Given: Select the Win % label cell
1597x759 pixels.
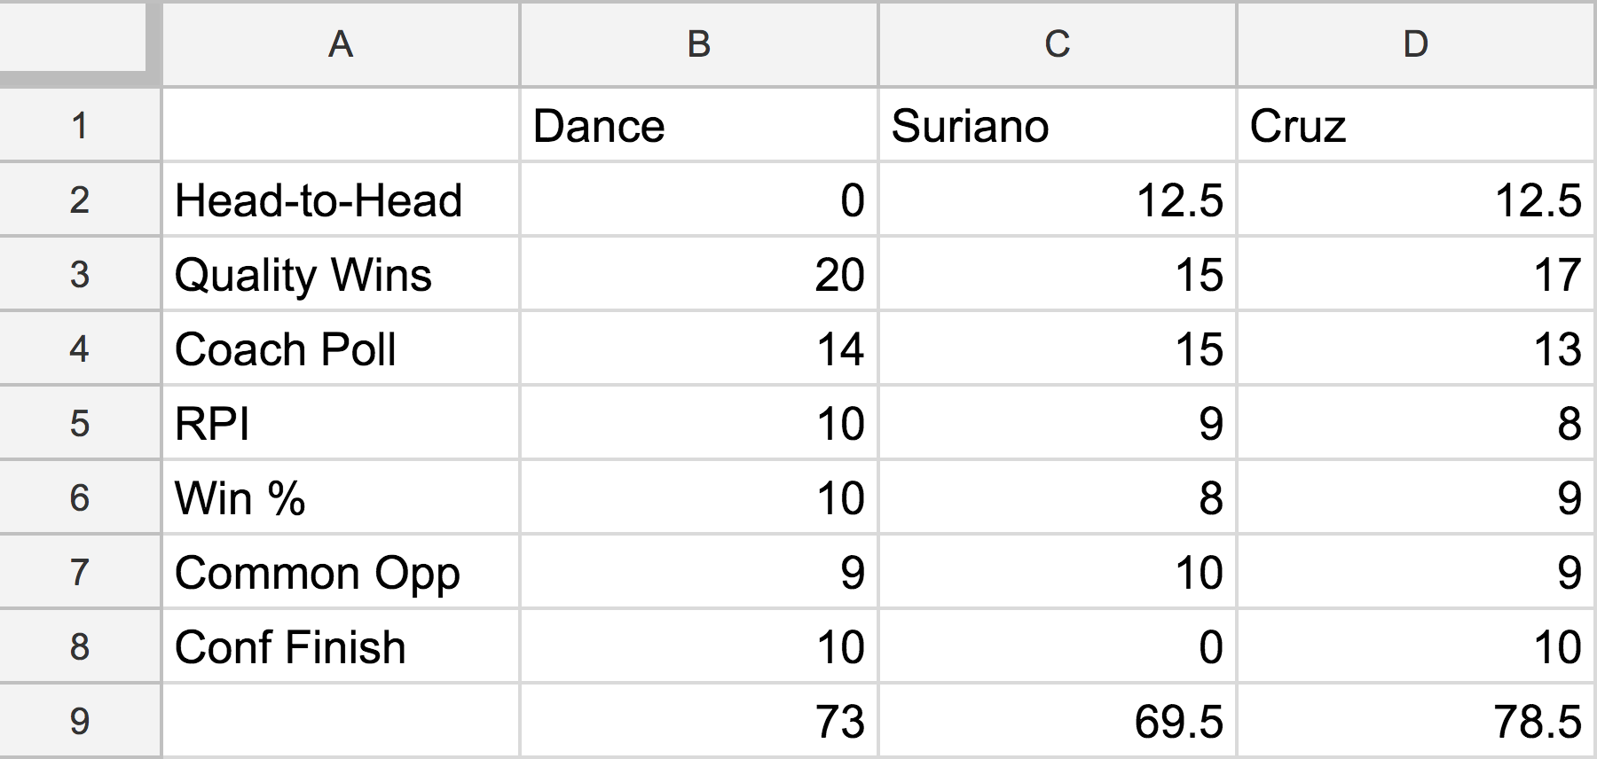Looking at the screenshot, I should tap(341, 497).
